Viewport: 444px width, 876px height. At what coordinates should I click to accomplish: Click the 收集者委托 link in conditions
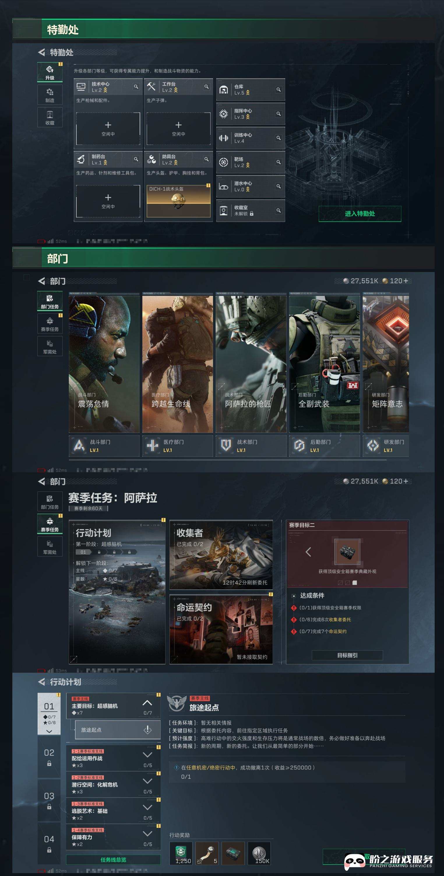(x=340, y=619)
